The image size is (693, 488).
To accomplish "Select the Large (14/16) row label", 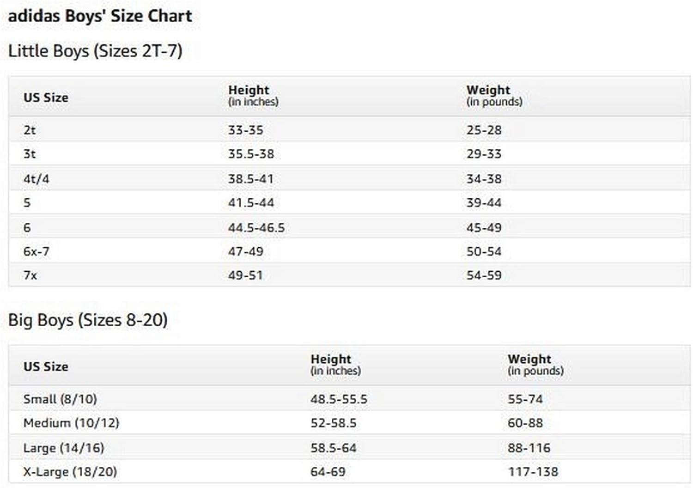I will [64, 448].
